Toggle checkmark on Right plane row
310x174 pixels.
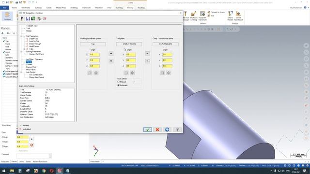click(x=4, y=52)
